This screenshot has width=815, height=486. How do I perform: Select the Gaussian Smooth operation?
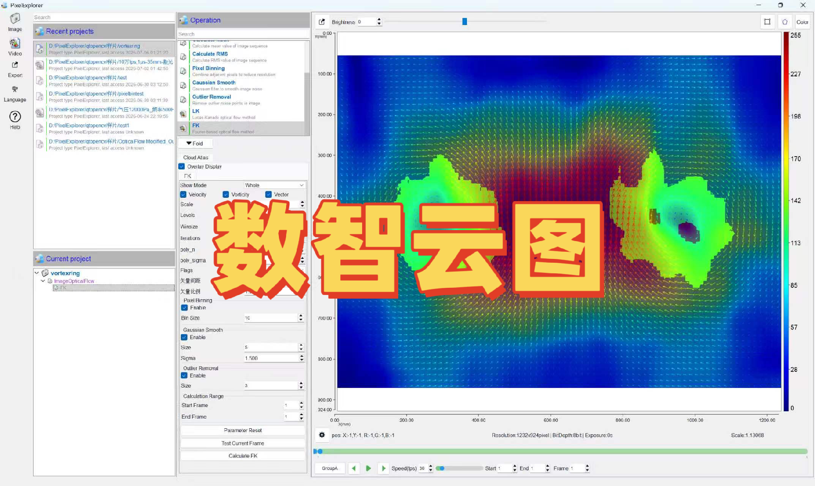pos(242,85)
